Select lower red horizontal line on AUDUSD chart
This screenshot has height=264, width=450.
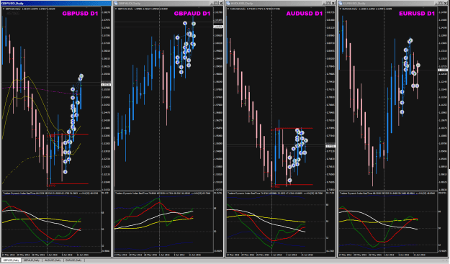[294, 184]
